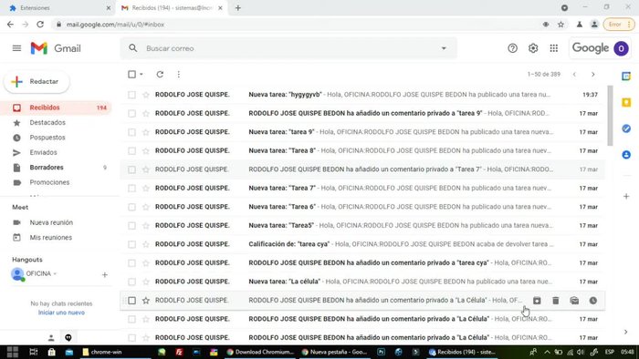Viewport: 639px width, 359px height.
Task: Star the "Calificación de: tarea cya" email
Action: pos(145,244)
